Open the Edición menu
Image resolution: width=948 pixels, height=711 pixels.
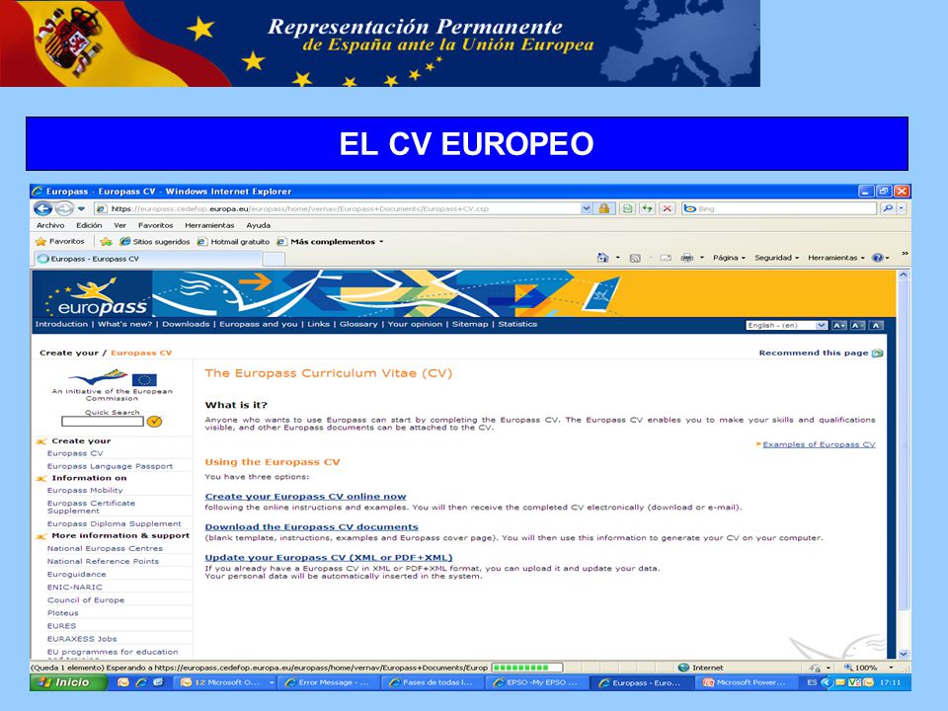tap(89, 225)
